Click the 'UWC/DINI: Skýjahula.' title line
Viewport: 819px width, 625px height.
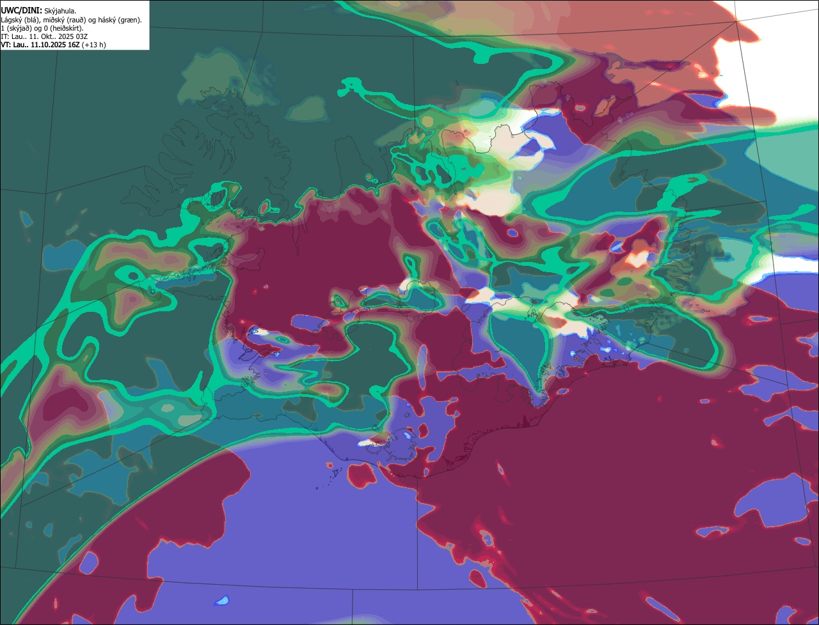[x=38, y=11]
